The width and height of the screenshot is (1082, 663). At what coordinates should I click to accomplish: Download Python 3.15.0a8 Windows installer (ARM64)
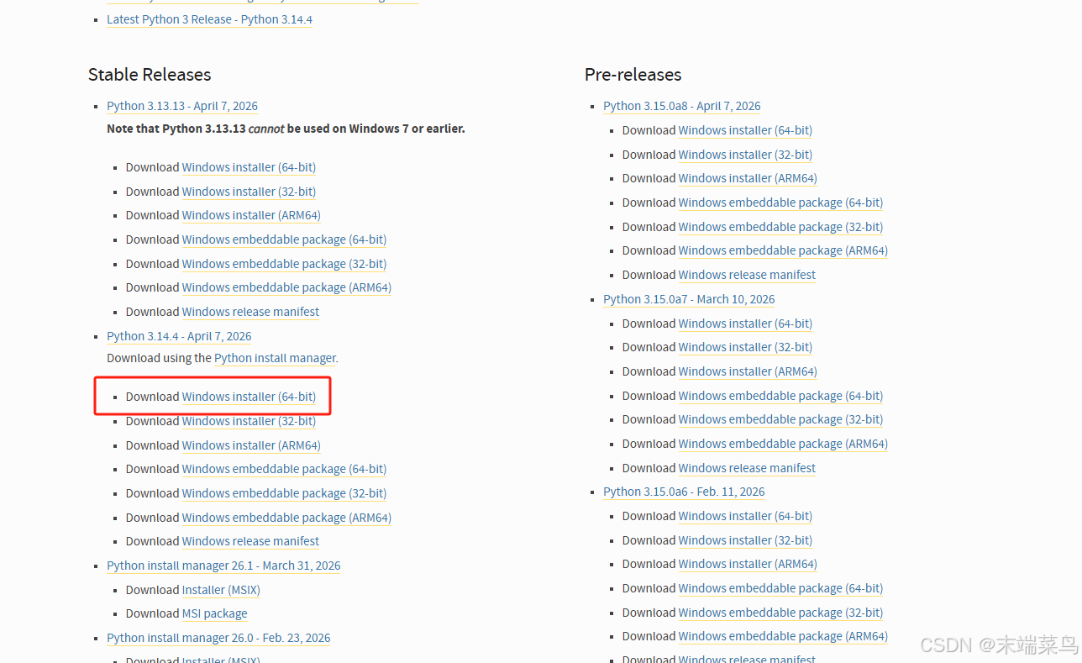[x=748, y=178]
